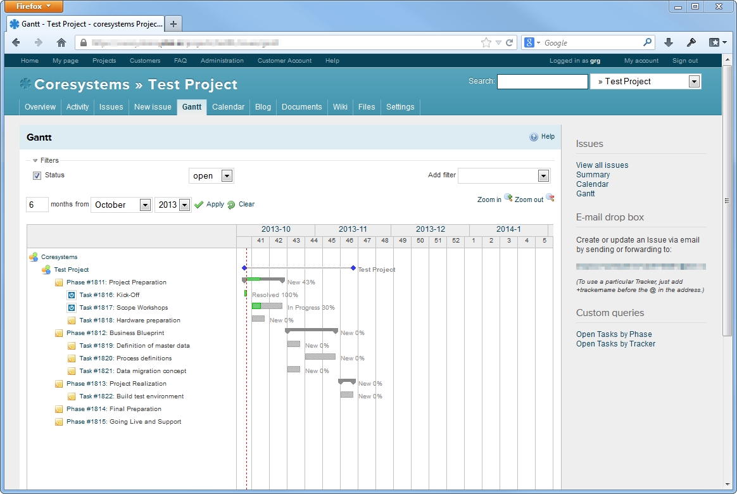Click the Zoom out magnifier icon
Image resolution: width=737 pixels, height=494 pixels.
[x=550, y=198]
